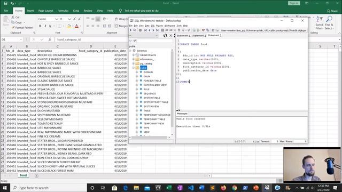Click the Tell me what you want search box
The width and height of the screenshot is (342, 192).
tap(141, 11)
